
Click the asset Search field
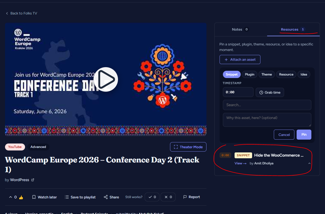267,105
